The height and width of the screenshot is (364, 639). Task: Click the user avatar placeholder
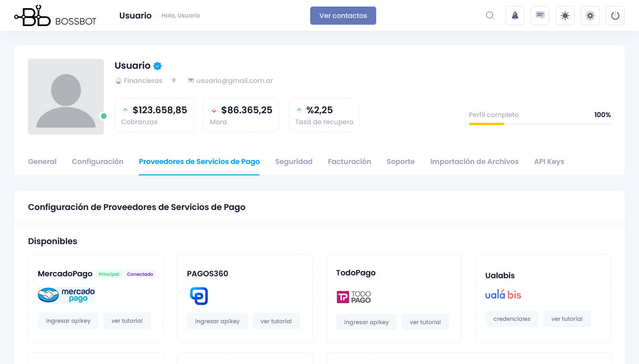pos(66,97)
